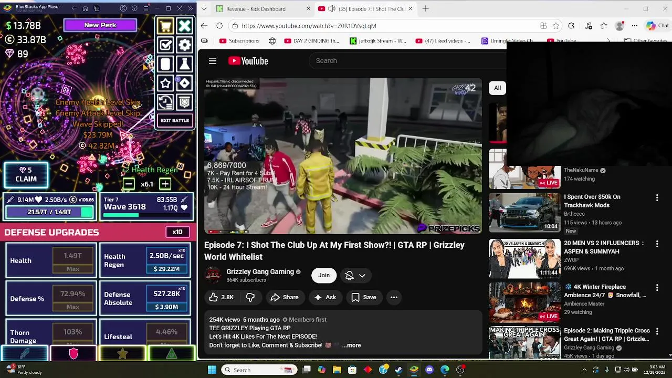Like the YouTube video (3.8K)

[221, 297]
